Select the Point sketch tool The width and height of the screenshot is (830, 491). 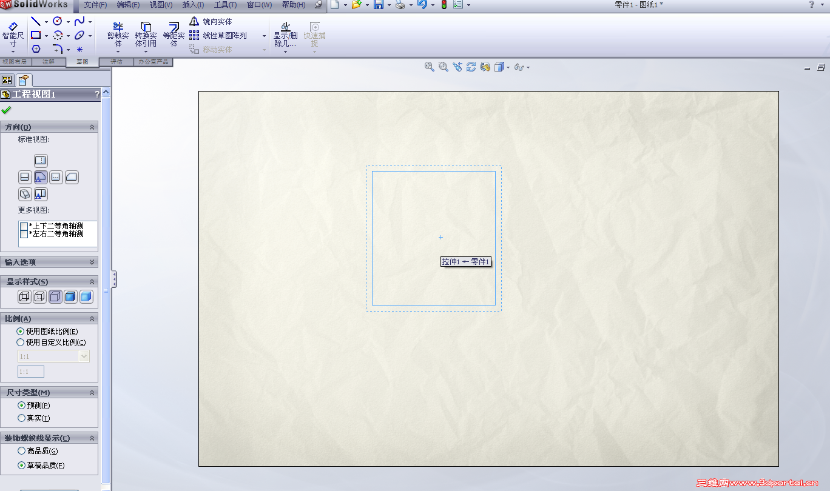pos(79,50)
